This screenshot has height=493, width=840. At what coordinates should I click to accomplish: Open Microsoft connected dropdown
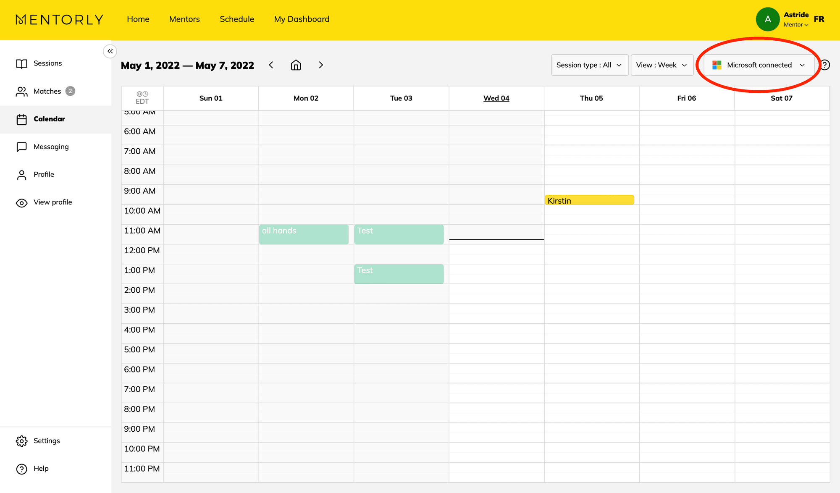[759, 65]
